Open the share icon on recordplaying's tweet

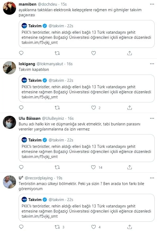[129, 226]
